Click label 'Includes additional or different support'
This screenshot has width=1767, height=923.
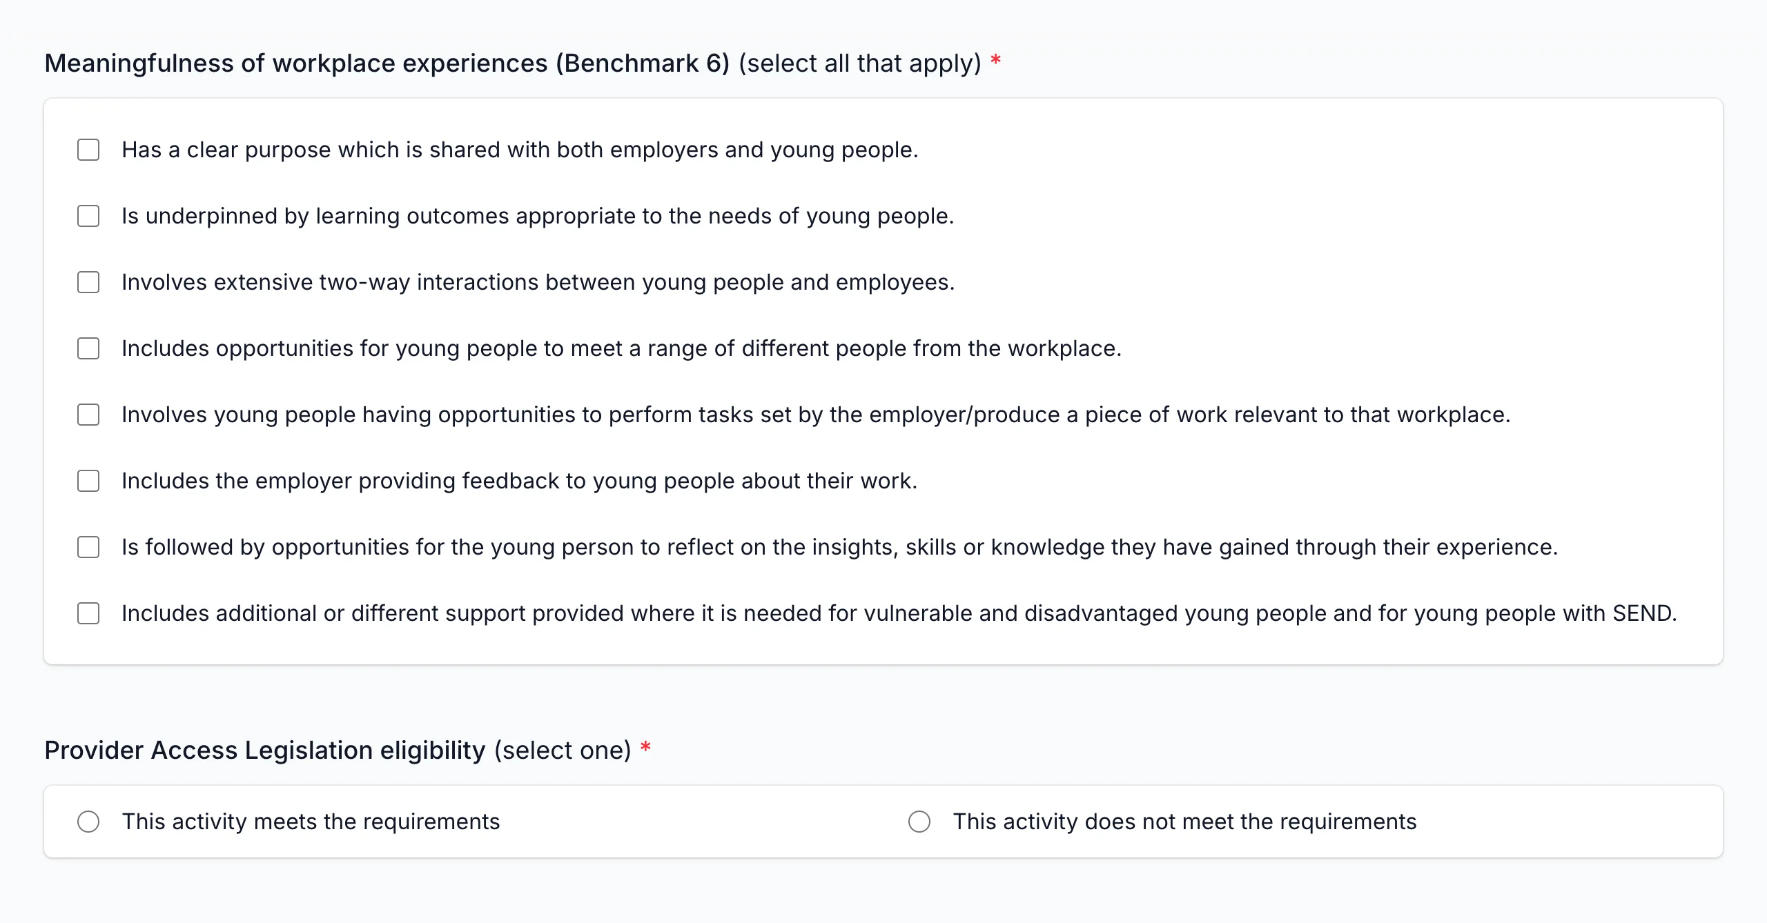pos(899,613)
